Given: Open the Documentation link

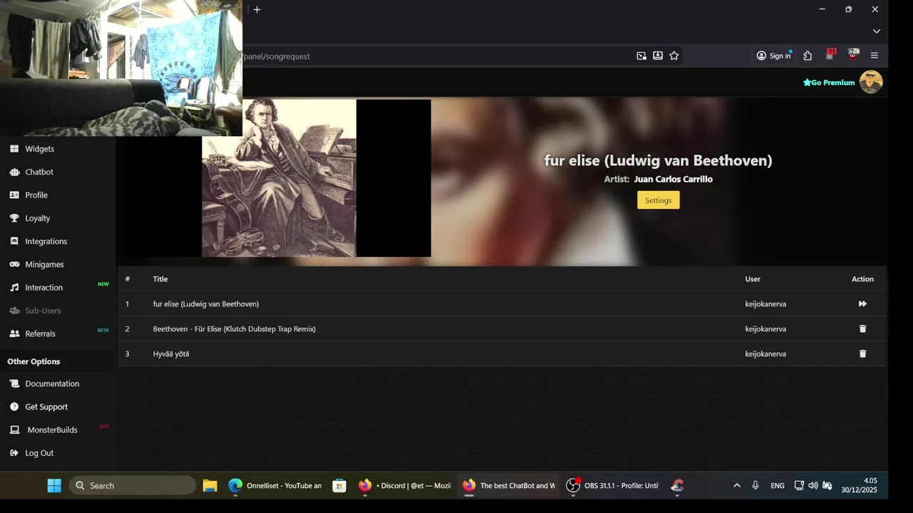Looking at the screenshot, I should [x=52, y=383].
